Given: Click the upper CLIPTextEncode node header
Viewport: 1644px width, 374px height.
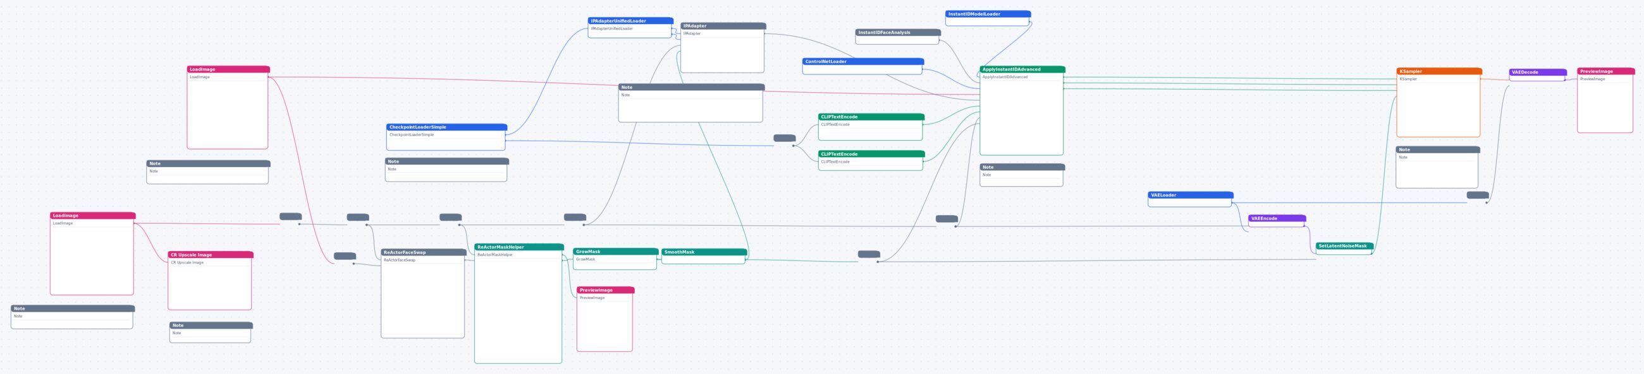Looking at the screenshot, I should [x=871, y=117].
